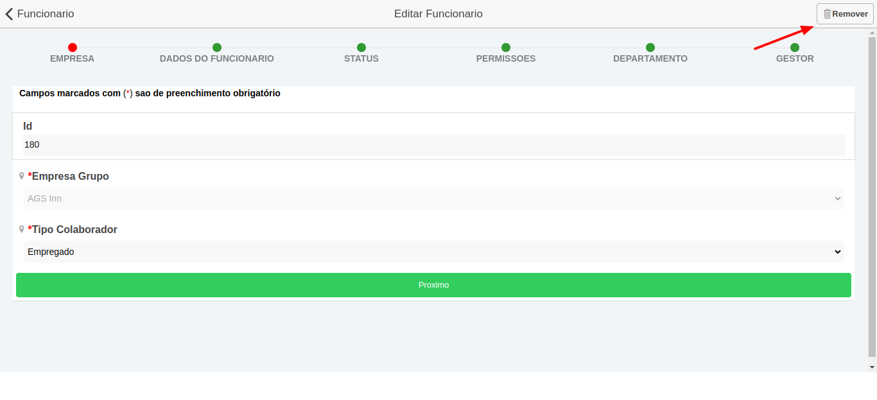This screenshot has height=400, width=877.
Task: Click the Id field containing 180
Action: click(x=434, y=144)
